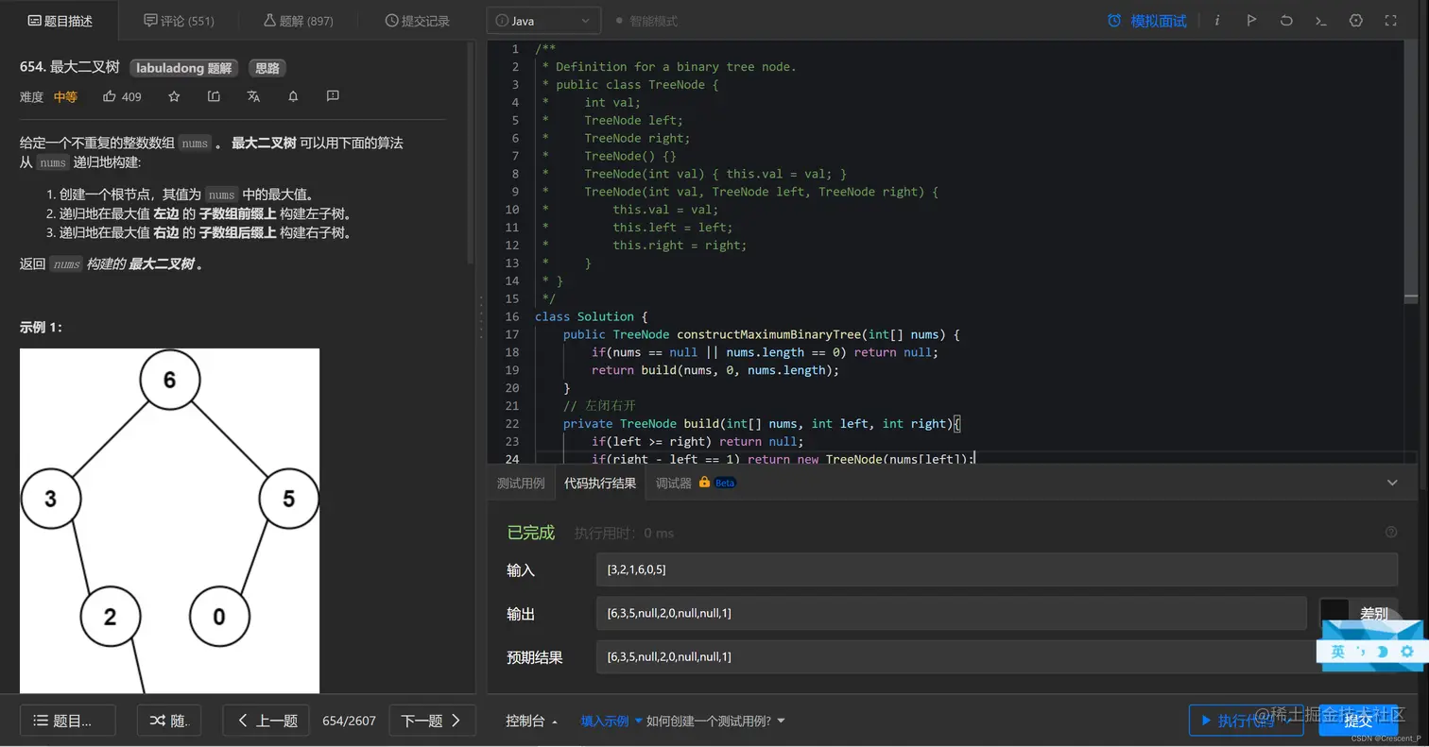Go to next problem 下一题
This screenshot has height=747, width=1429.
[x=432, y=721]
